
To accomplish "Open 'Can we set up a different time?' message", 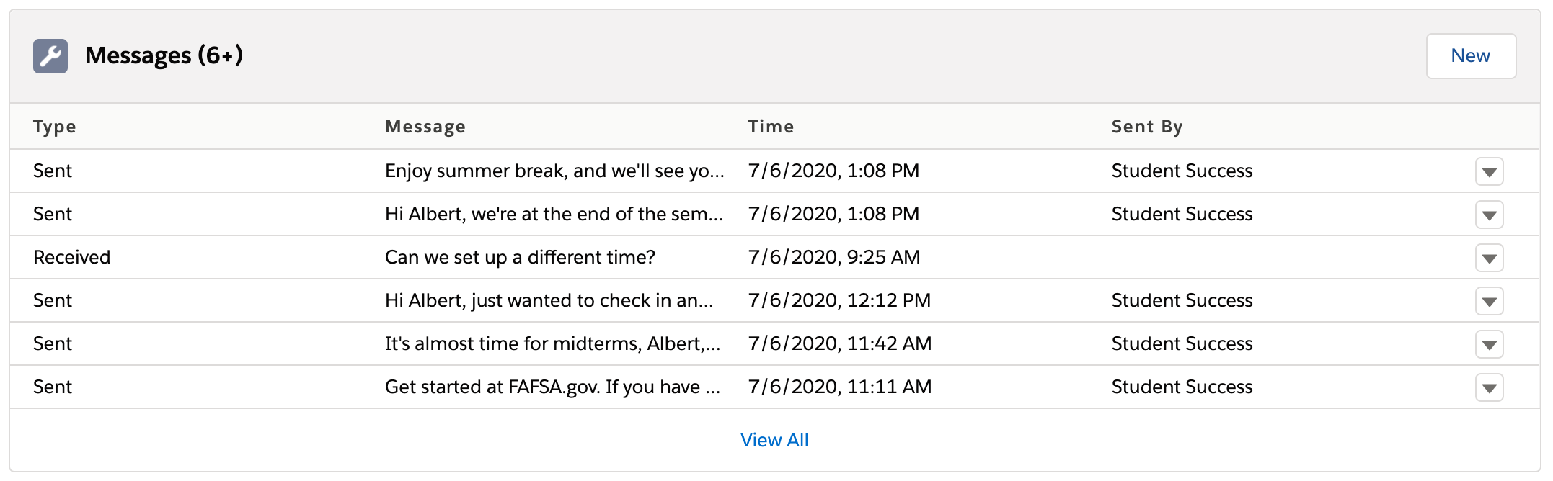I will click(520, 257).
